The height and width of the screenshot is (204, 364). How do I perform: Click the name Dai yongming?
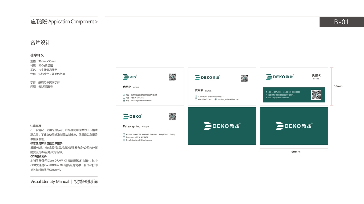pyautogui.click(x=132, y=126)
